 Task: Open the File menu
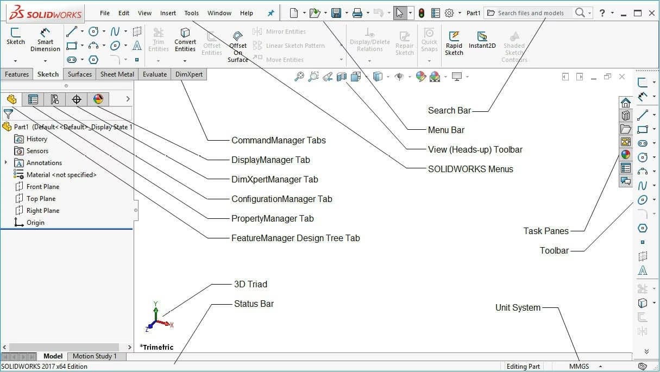105,13
